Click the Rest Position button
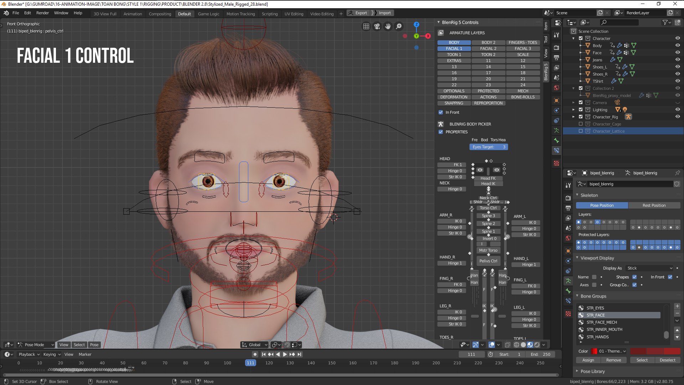 click(654, 205)
